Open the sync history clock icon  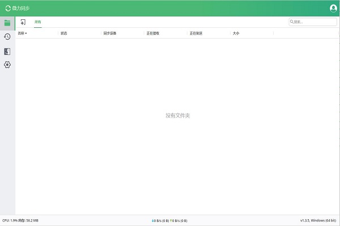(7, 37)
